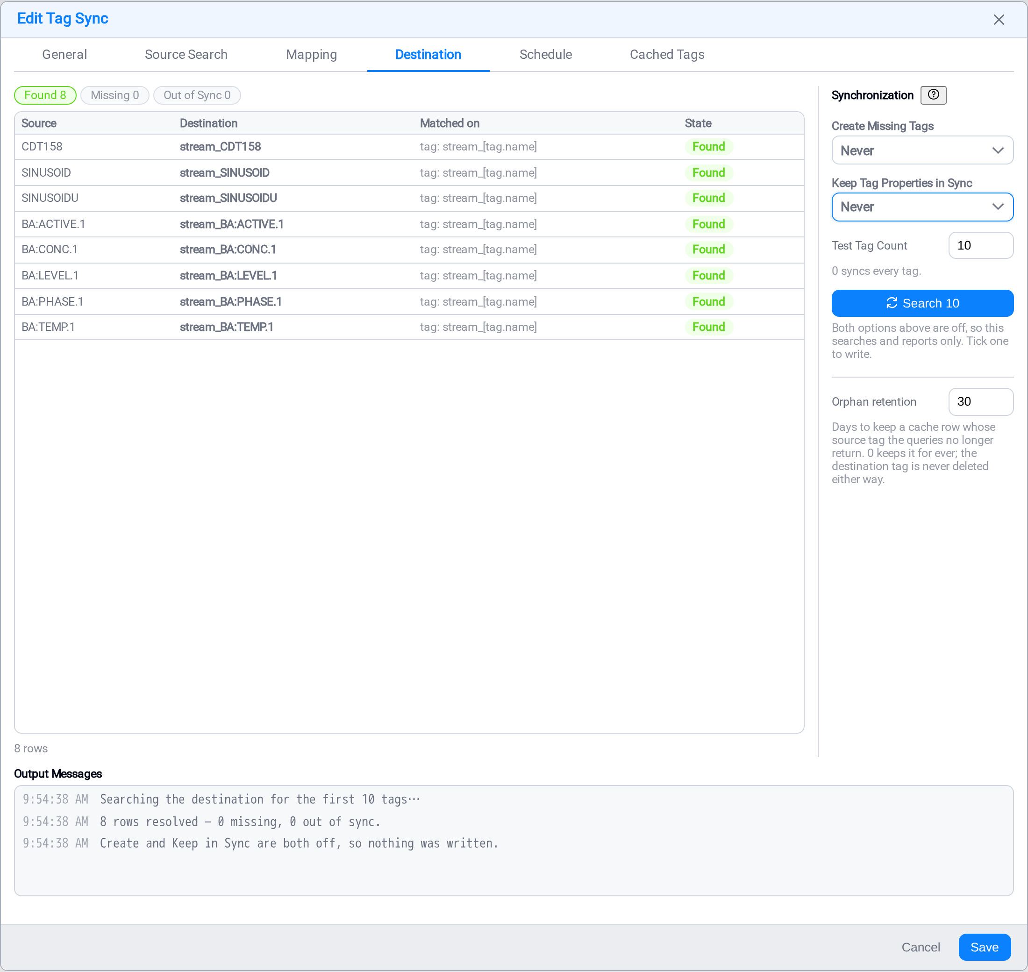Click the Found badge in the BA:TEMP.1 row
The width and height of the screenshot is (1028, 972).
point(708,327)
